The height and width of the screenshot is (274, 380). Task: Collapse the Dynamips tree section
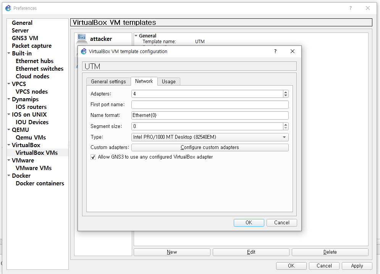[9, 99]
